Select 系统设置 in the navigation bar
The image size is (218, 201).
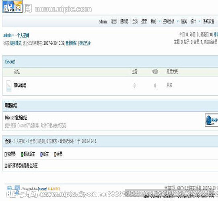pyautogui.click(x=208, y=21)
